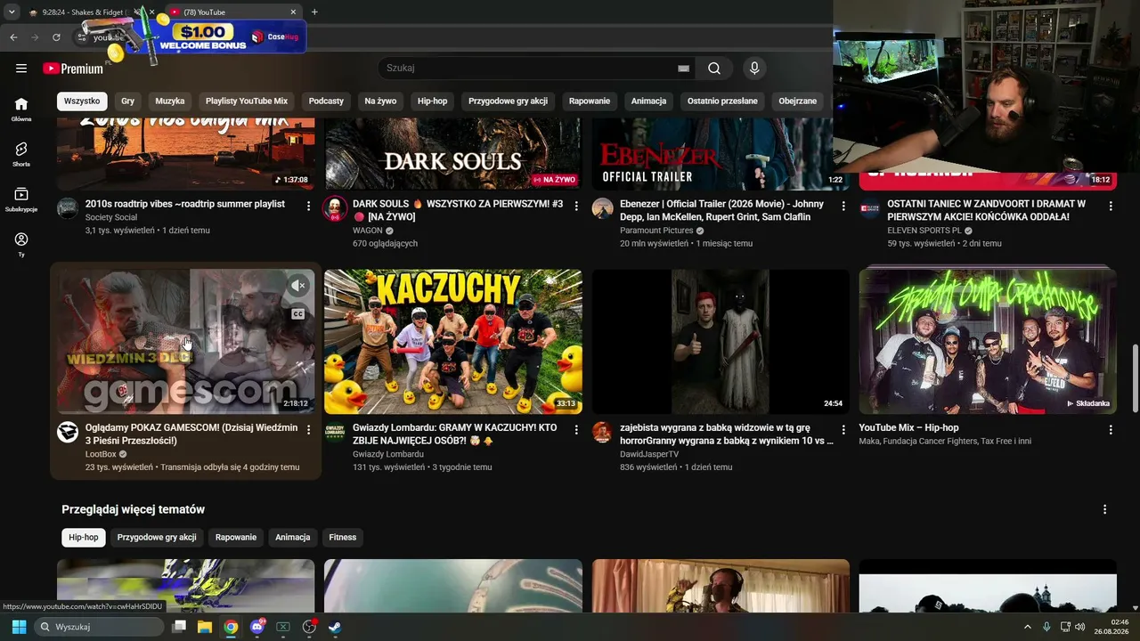Open the YouTube guide hamburger menu
The width and height of the screenshot is (1140, 641).
click(21, 69)
